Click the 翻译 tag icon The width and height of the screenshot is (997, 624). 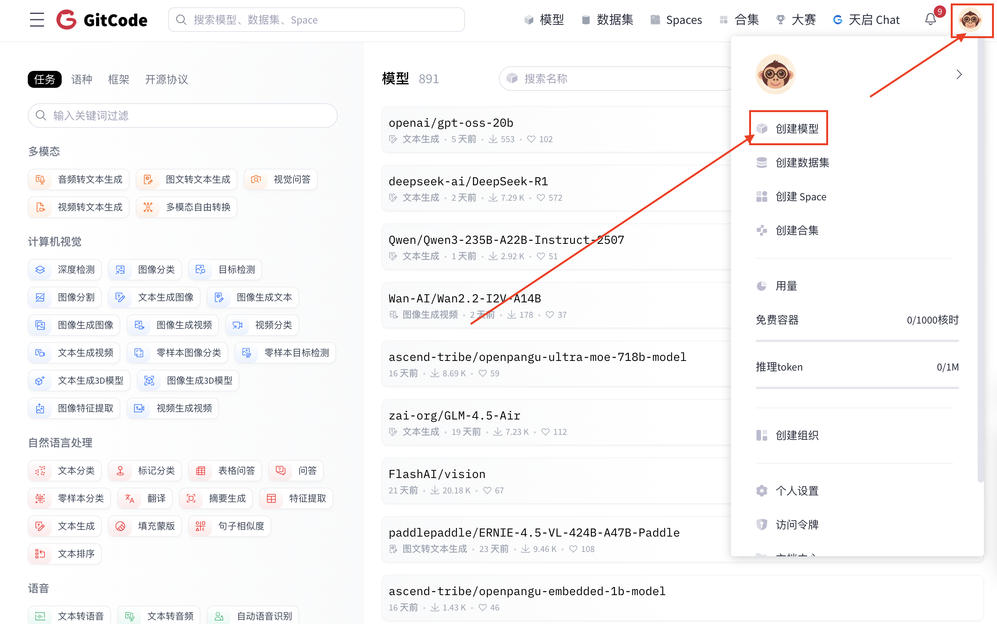coord(130,498)
